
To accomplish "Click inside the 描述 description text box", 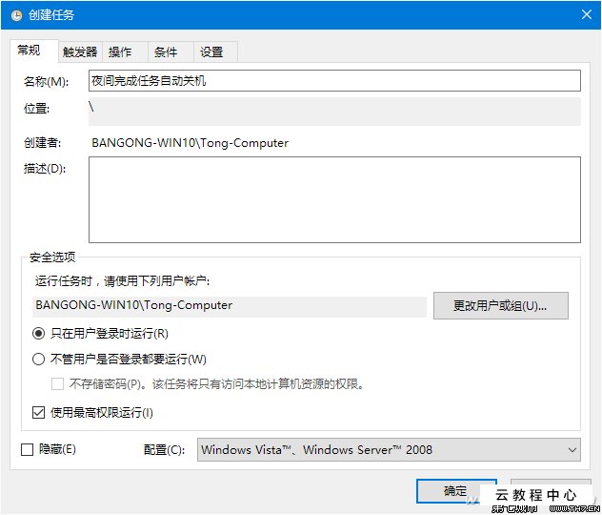I will [333, 199].
